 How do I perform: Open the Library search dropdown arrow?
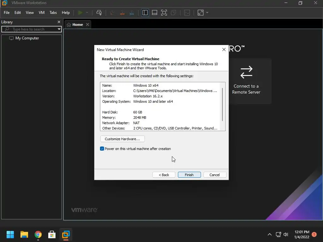[x=59, y=29]
